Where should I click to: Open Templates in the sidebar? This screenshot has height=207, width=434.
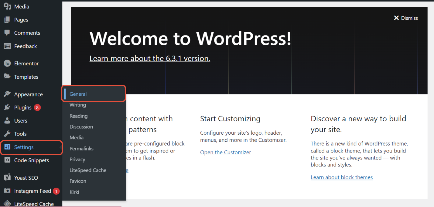click(26, 77)
